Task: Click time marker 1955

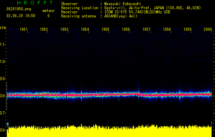Action: (x=105, y=29)
